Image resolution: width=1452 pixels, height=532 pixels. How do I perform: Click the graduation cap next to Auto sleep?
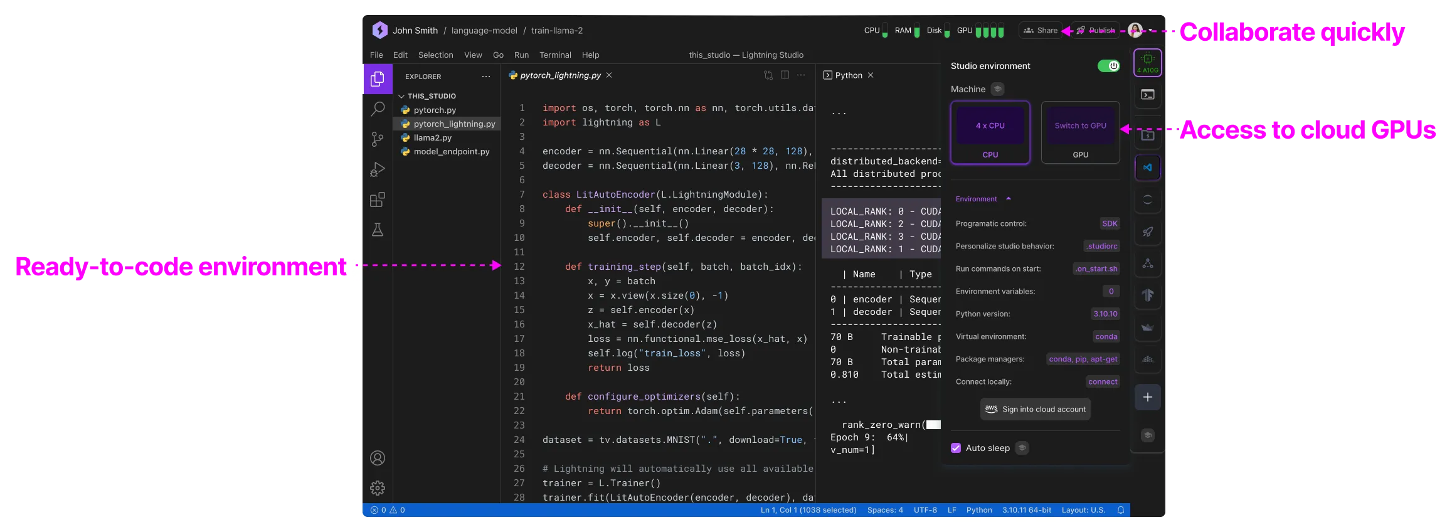(x=1022, y=448)
